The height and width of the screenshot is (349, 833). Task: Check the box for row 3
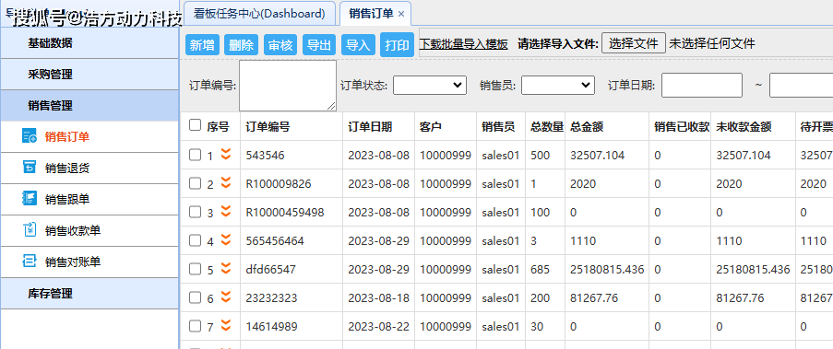pos(195,212)
